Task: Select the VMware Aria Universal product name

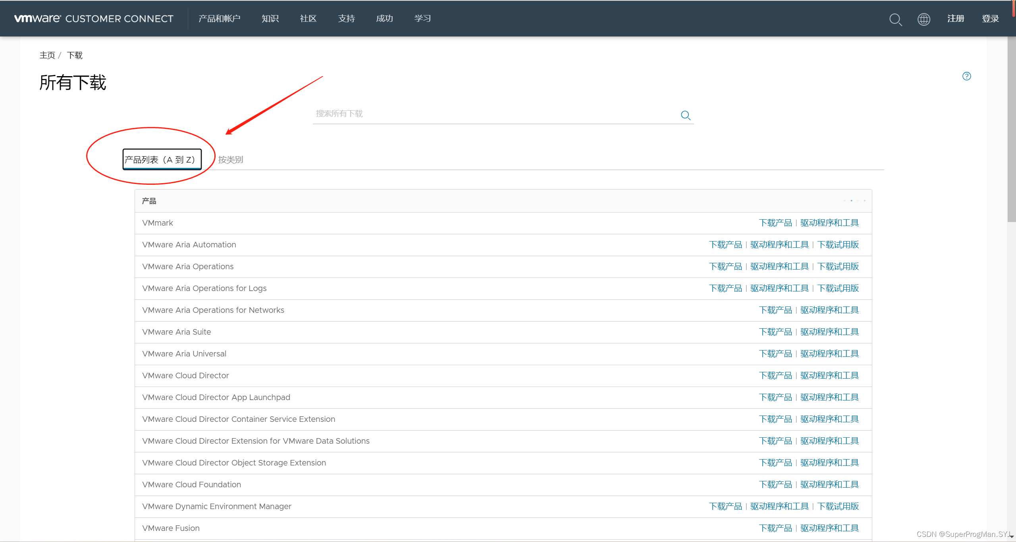Action: click(184, 354)
